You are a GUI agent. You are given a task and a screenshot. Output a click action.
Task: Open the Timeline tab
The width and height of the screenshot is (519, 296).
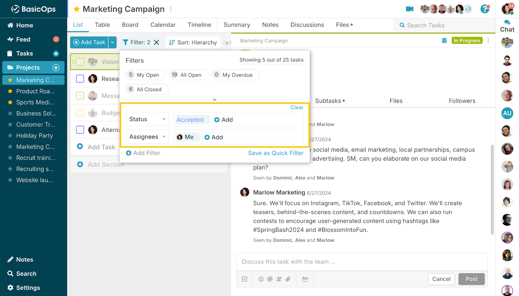tap(199, 25)
